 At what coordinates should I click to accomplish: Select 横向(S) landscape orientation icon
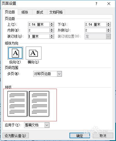click(33, 53)
